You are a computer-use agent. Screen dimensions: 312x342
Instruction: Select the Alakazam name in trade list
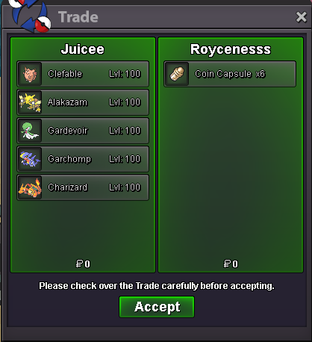[x=67, y=102]
